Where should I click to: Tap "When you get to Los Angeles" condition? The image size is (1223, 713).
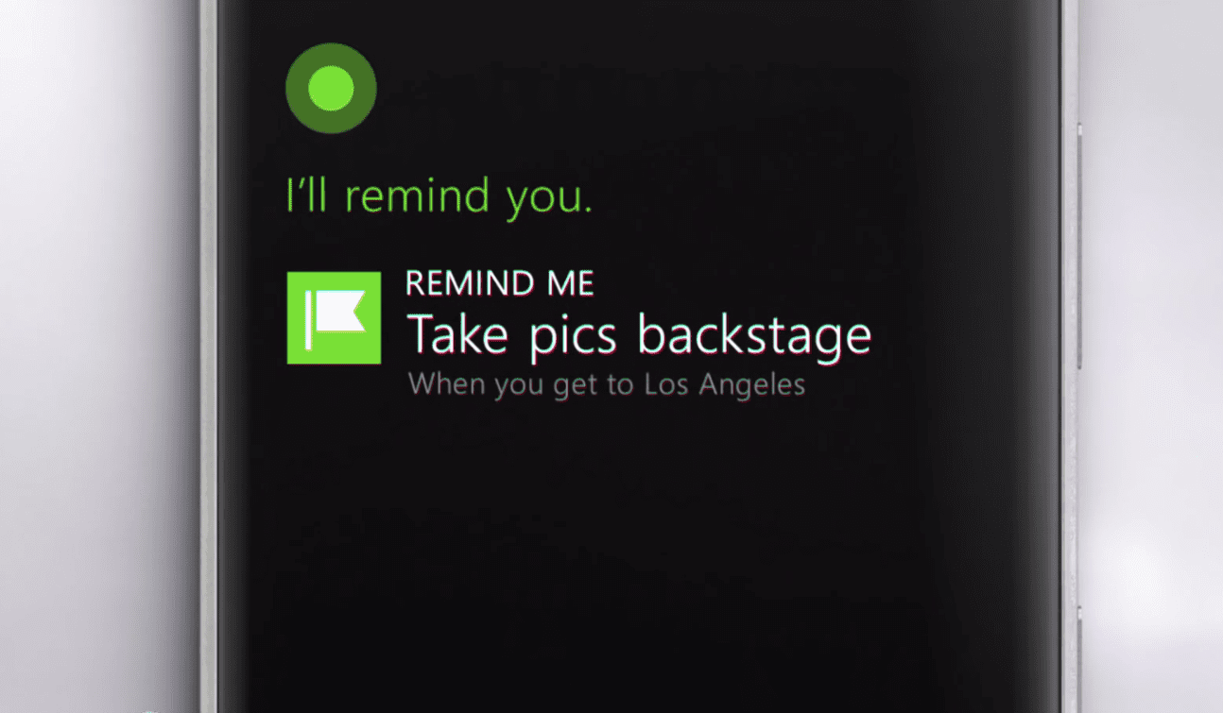pos(606,385)
